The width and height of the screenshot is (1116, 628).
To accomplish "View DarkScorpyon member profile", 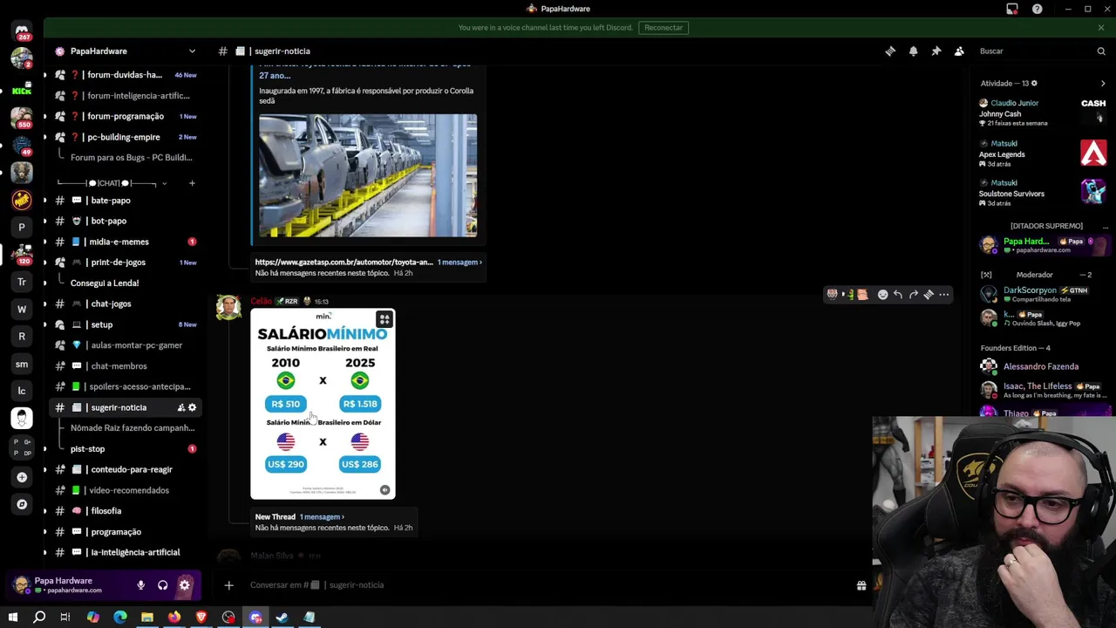I will point(1042,295).
